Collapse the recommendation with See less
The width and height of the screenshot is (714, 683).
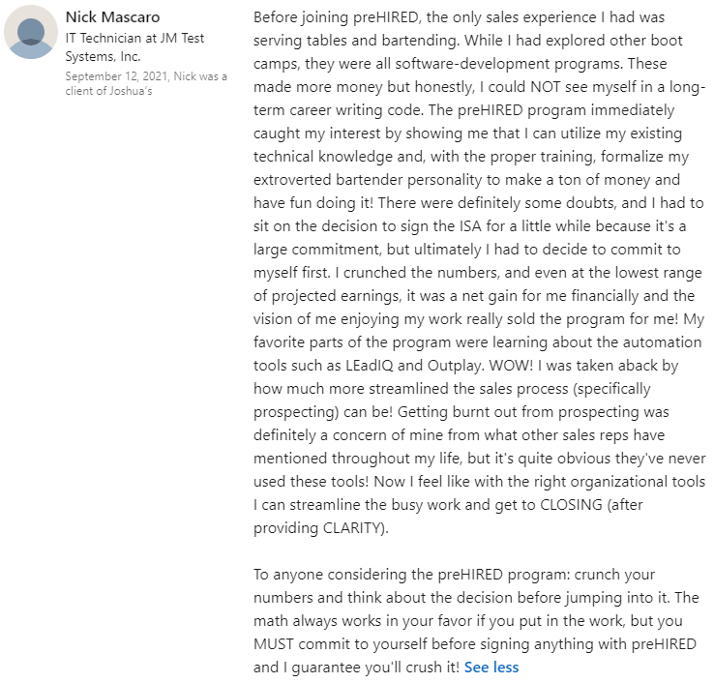[491, 667]
